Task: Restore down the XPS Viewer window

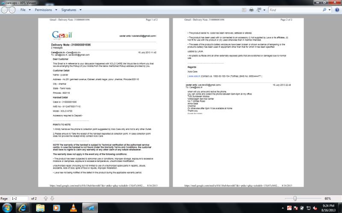Action: [324, 3]
